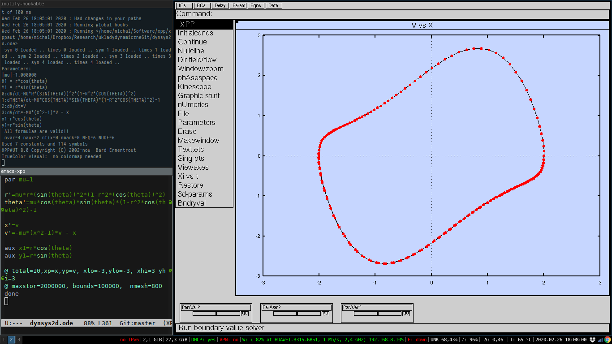Click go on the leftmost slider panel
612x344 pixels.
pos(245,314)
